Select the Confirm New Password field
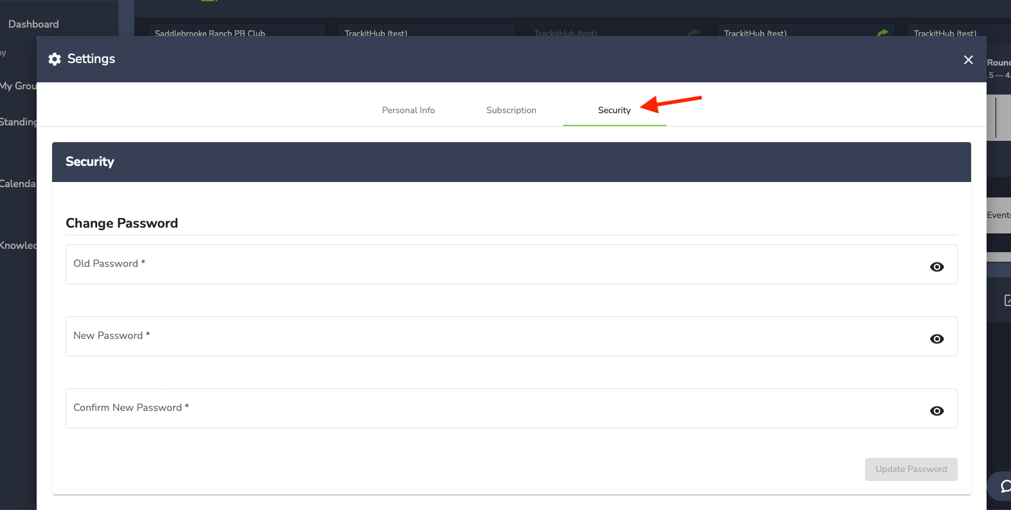The height and width of the screenshot is (510, 1011). [511, 408]
